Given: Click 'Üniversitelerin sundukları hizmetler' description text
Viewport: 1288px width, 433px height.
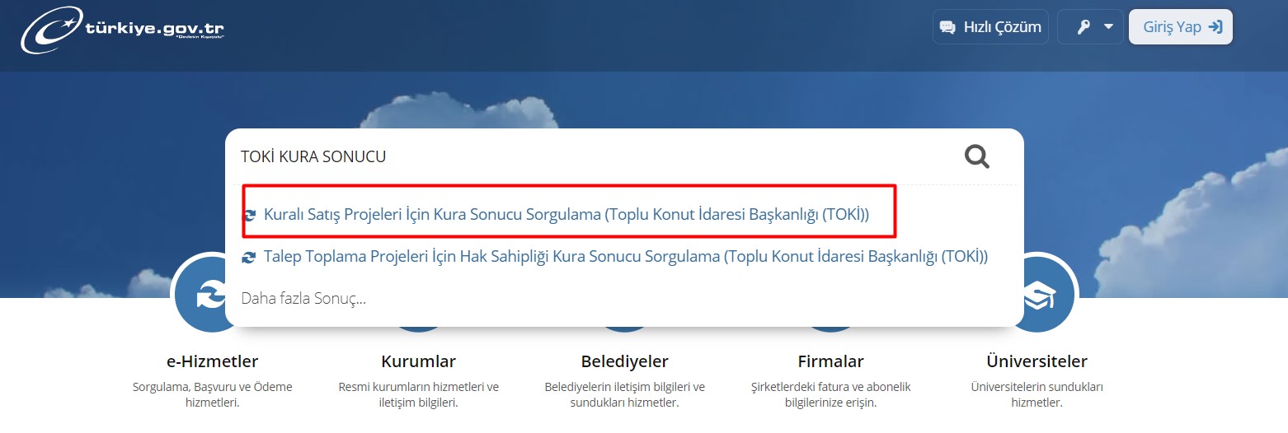Looking at the screenshot, I should tap(1037, 395).
